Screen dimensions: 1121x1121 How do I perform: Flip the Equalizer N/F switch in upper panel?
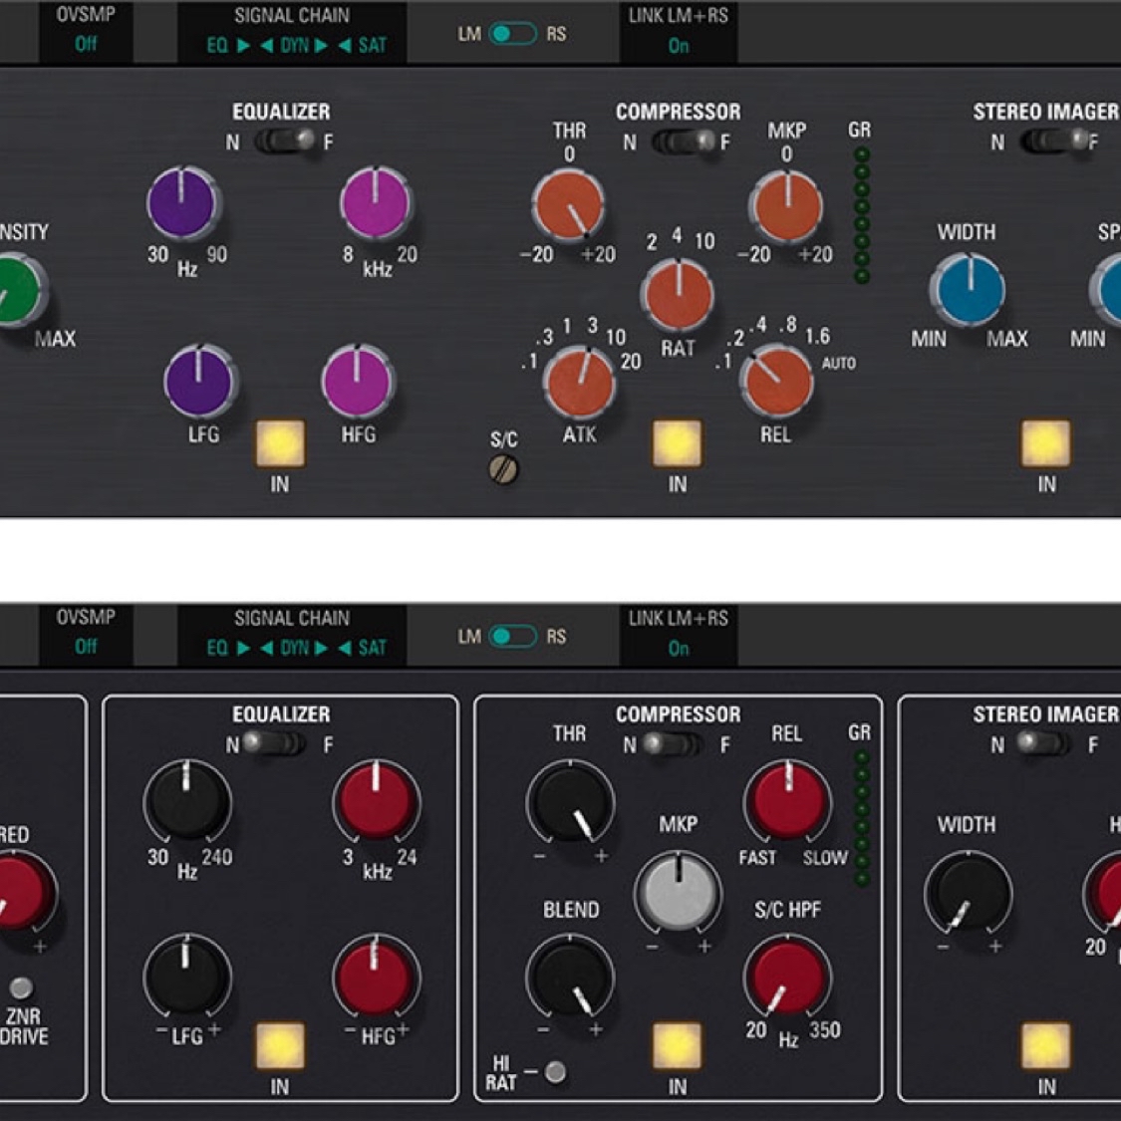coord(284,141)
